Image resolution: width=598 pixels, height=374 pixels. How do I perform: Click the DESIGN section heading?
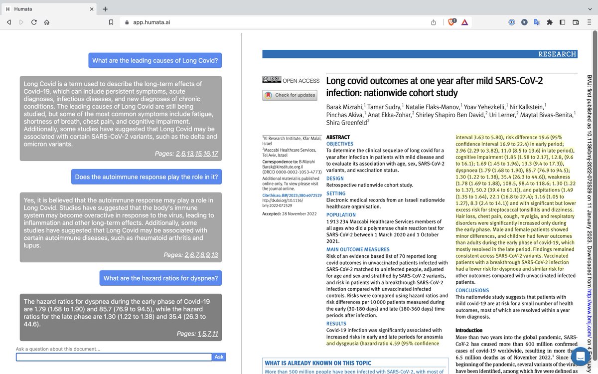[334, 178]
